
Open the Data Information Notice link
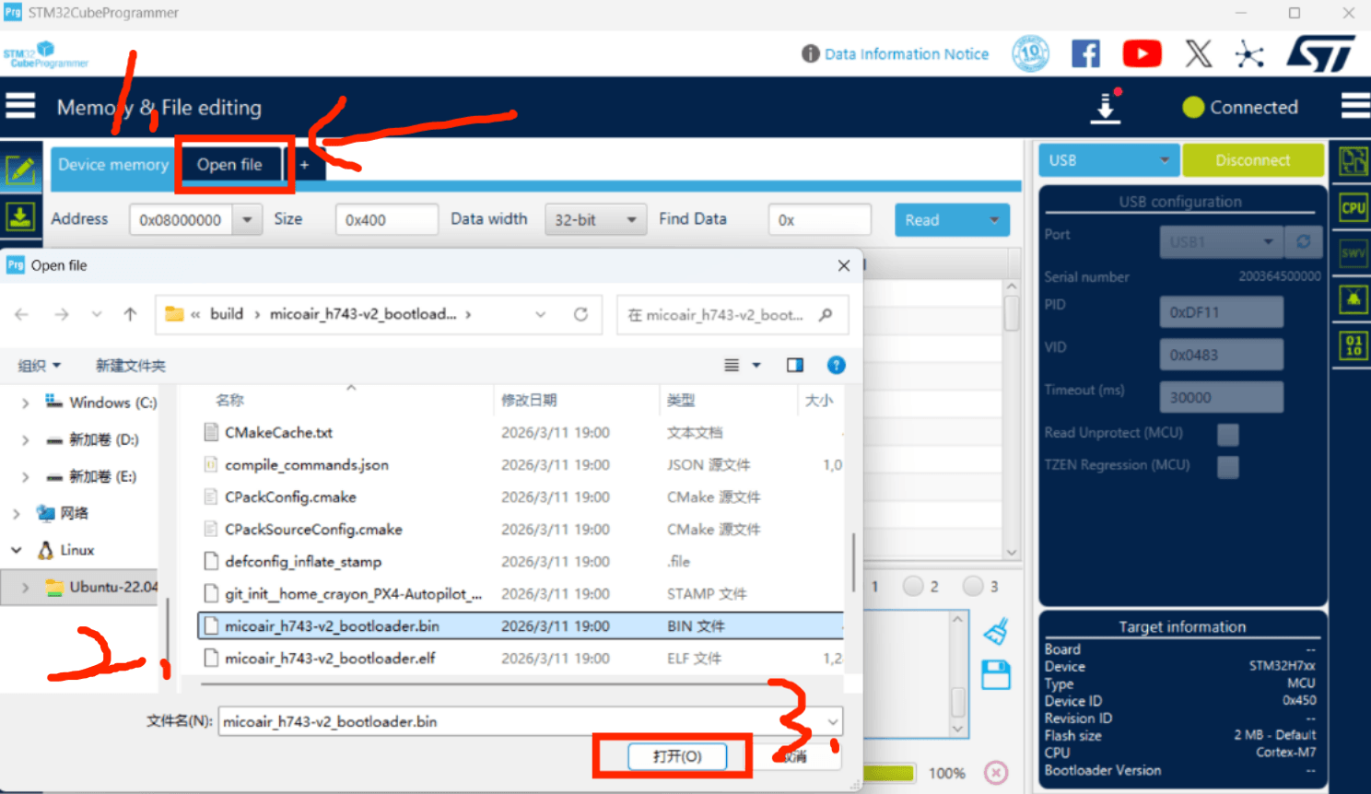(x=907, y=53)
